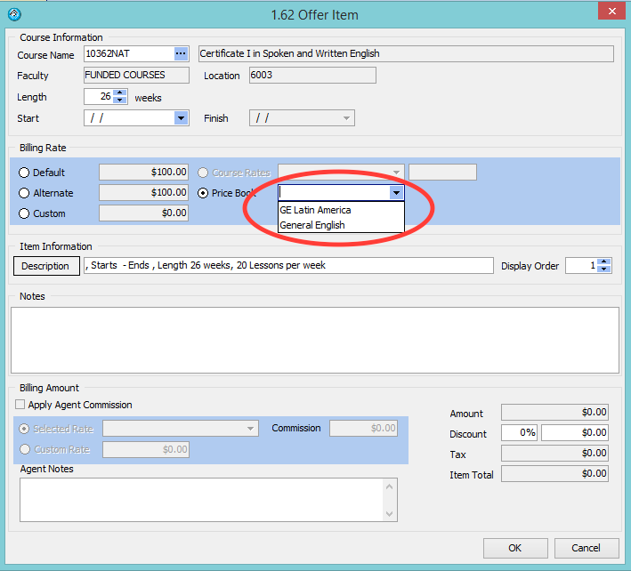Increase Length weeks spinner up arrow
The height and width of the screenshot is (571, 631).
(x=120, y=93)
